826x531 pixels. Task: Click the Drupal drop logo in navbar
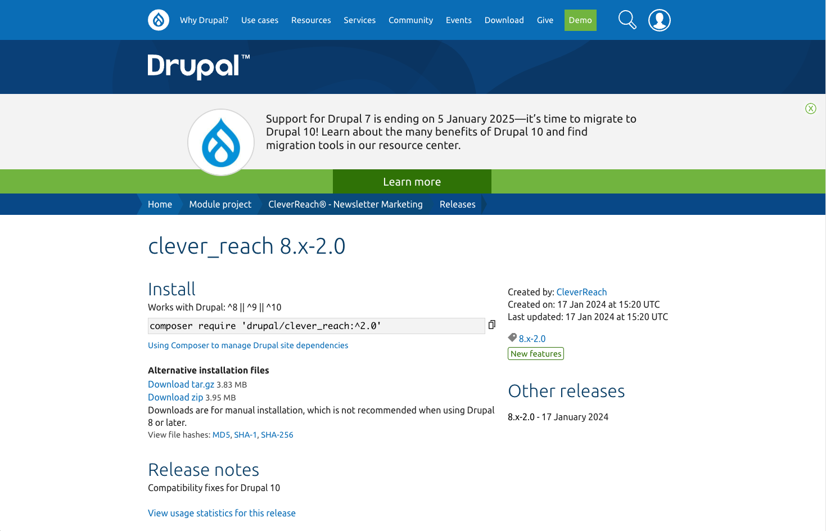tap(159, 20)
